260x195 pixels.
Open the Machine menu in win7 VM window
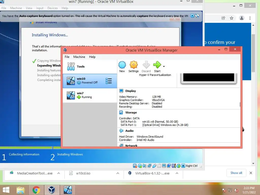pyautogui.click(x=16, y=8)
